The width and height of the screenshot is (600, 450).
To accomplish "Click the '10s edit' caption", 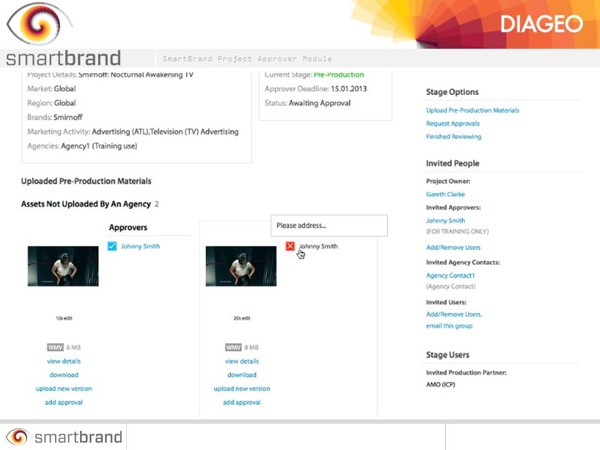I will pyautogui.click(x=64, y=318).
